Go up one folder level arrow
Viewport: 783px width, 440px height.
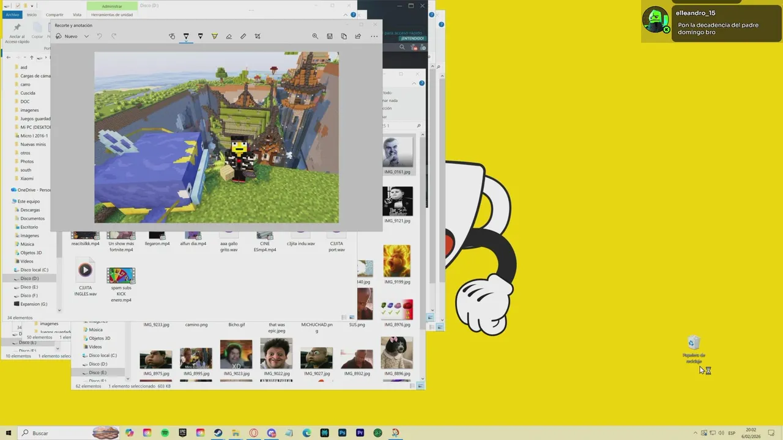[32, 57]
